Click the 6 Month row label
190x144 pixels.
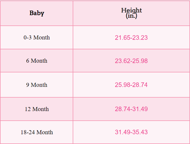click(x=37, y=61)
